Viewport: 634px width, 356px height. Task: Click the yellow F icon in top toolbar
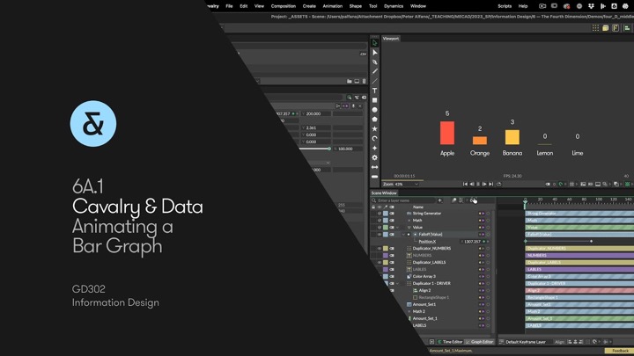tap(616, 28)
